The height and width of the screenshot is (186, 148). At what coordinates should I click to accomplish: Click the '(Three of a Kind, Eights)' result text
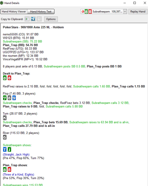point(19,175)
